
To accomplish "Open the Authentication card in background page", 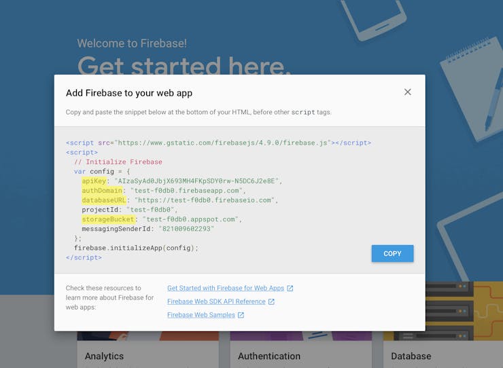I will pos(301,350).
